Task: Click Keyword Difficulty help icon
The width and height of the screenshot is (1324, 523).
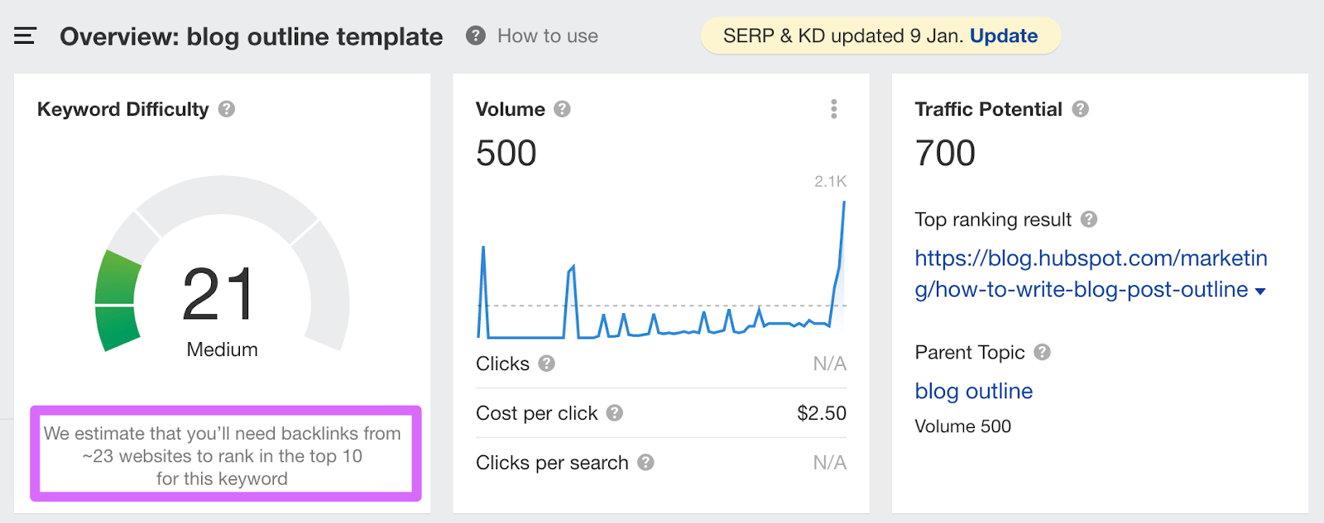Action: coord(227,109)
